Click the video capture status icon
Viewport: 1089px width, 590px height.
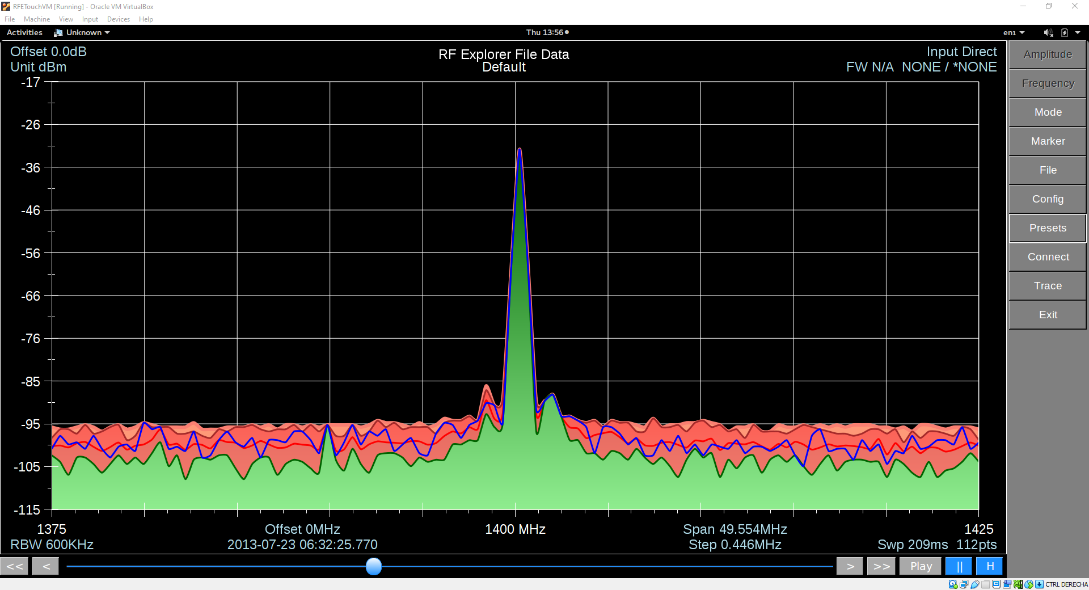point(1007,584)
